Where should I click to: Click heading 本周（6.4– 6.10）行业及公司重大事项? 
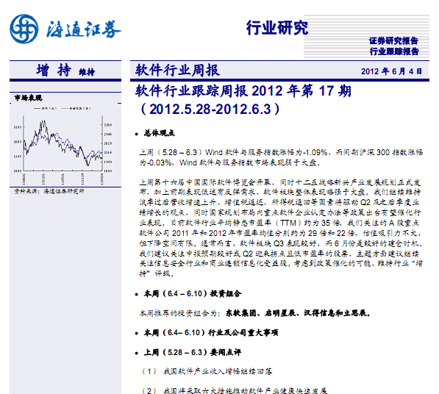211,332
